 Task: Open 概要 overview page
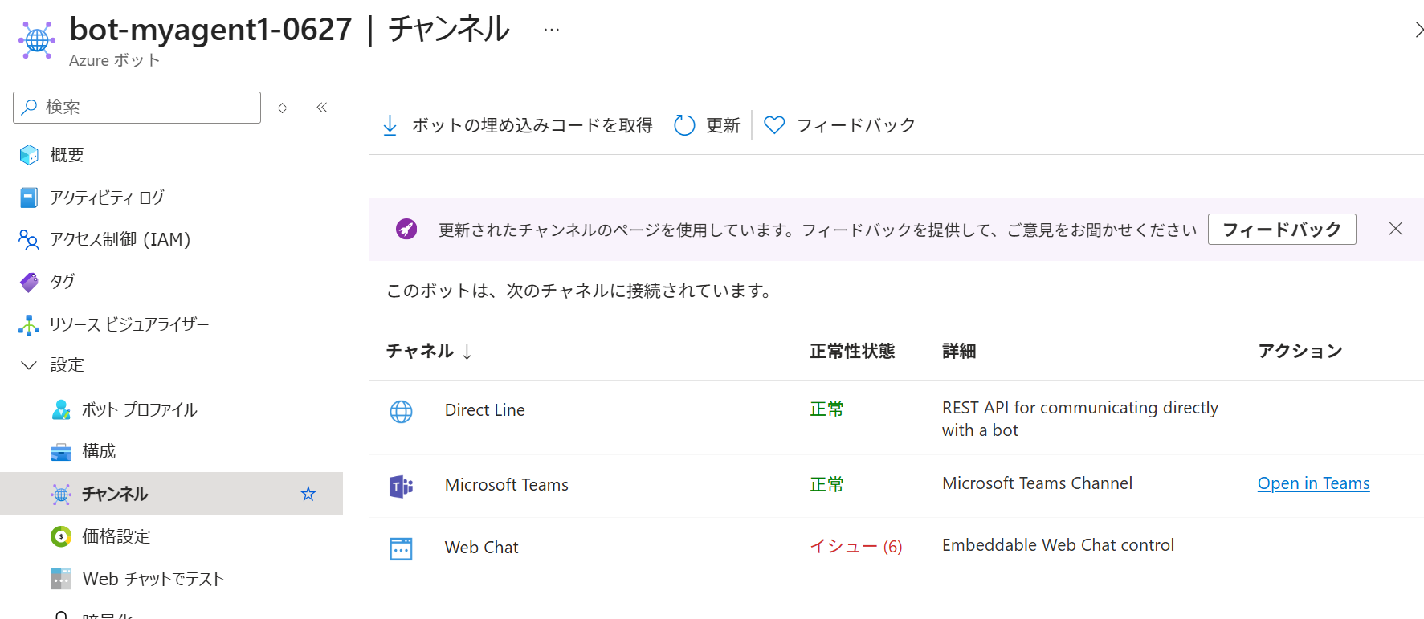tap(67, 155)
